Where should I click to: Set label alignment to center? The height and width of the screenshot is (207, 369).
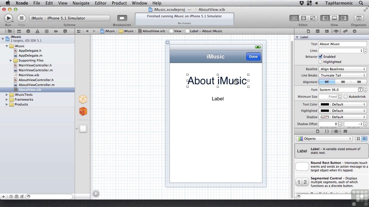point(343,82)
